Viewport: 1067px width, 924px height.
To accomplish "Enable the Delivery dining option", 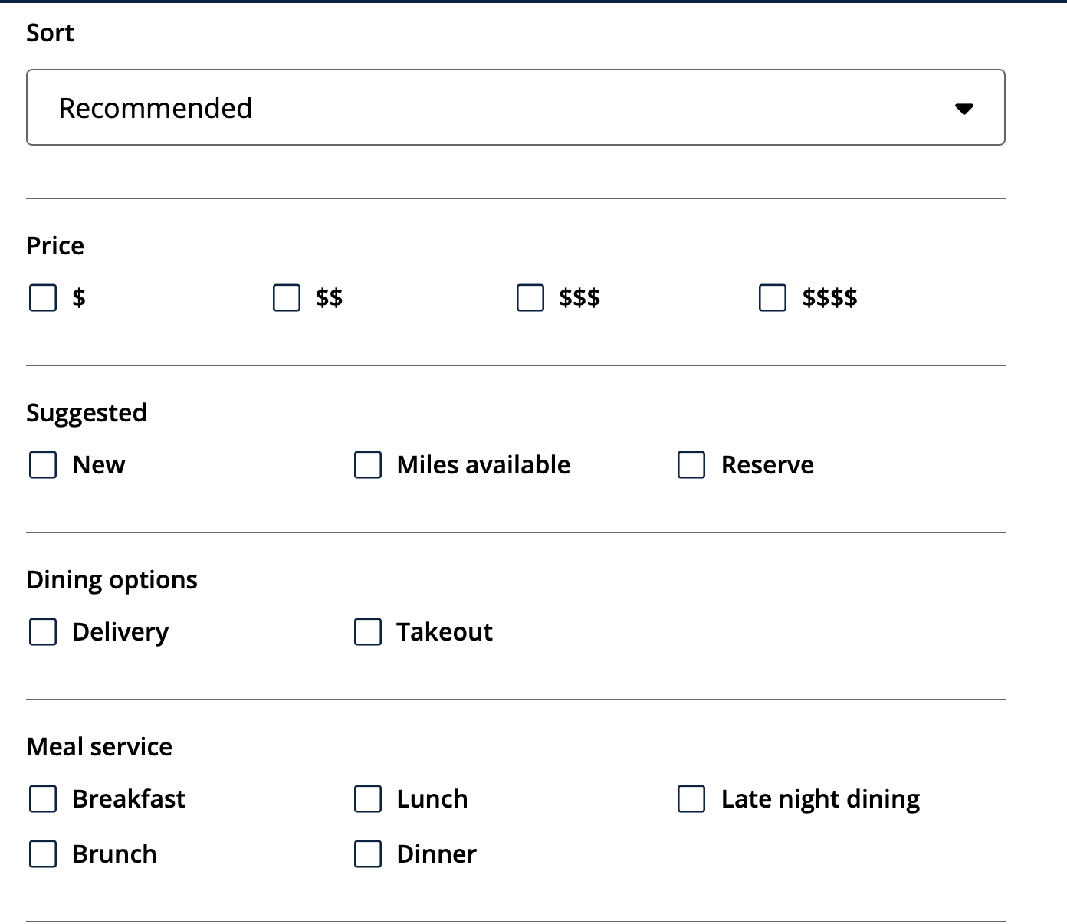I will [x=42, y=632].
